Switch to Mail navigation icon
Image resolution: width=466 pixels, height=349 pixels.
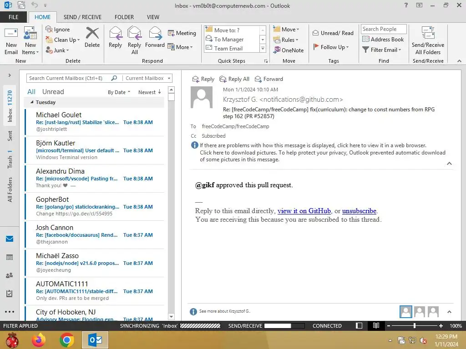pos(10,239)
